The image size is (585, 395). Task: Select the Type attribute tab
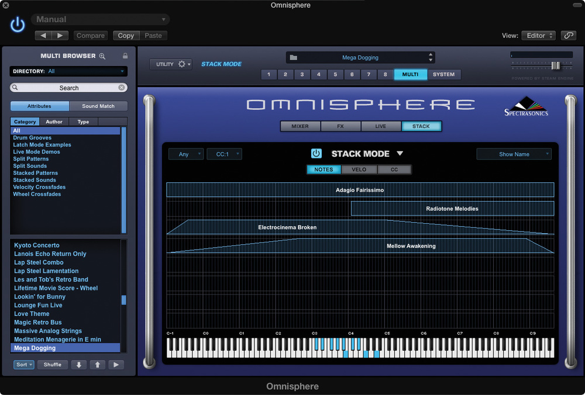[x=83, y=122]
